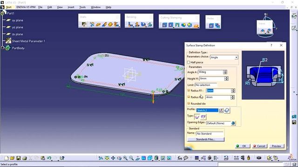Click the Profile Sketch.2 selection field
Viewport: 298px width, 167px height.
207,110
